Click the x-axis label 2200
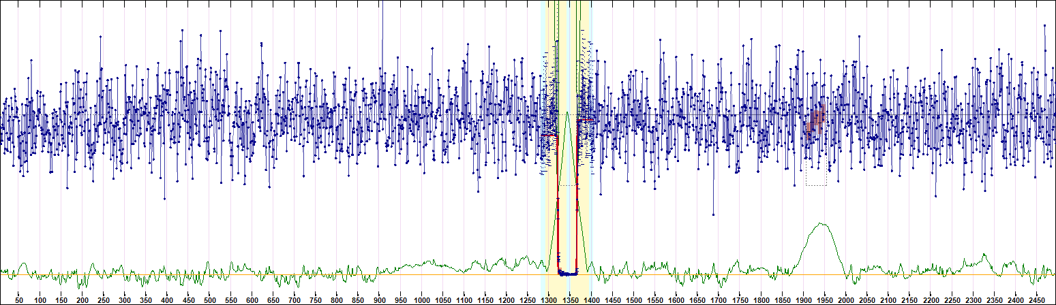The height and width of the screenshot is (305, 1056). 931,300
